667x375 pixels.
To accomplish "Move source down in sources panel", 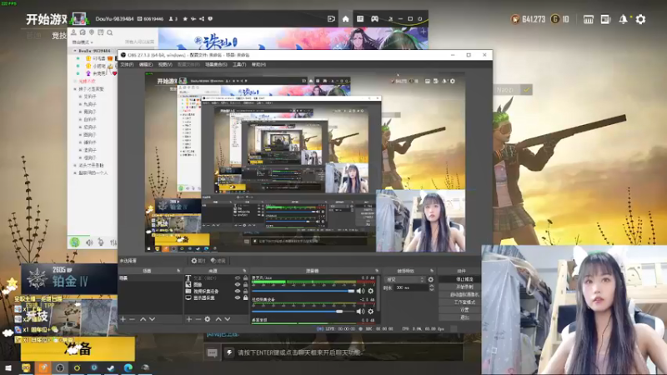I will click(x=228, y=319).
